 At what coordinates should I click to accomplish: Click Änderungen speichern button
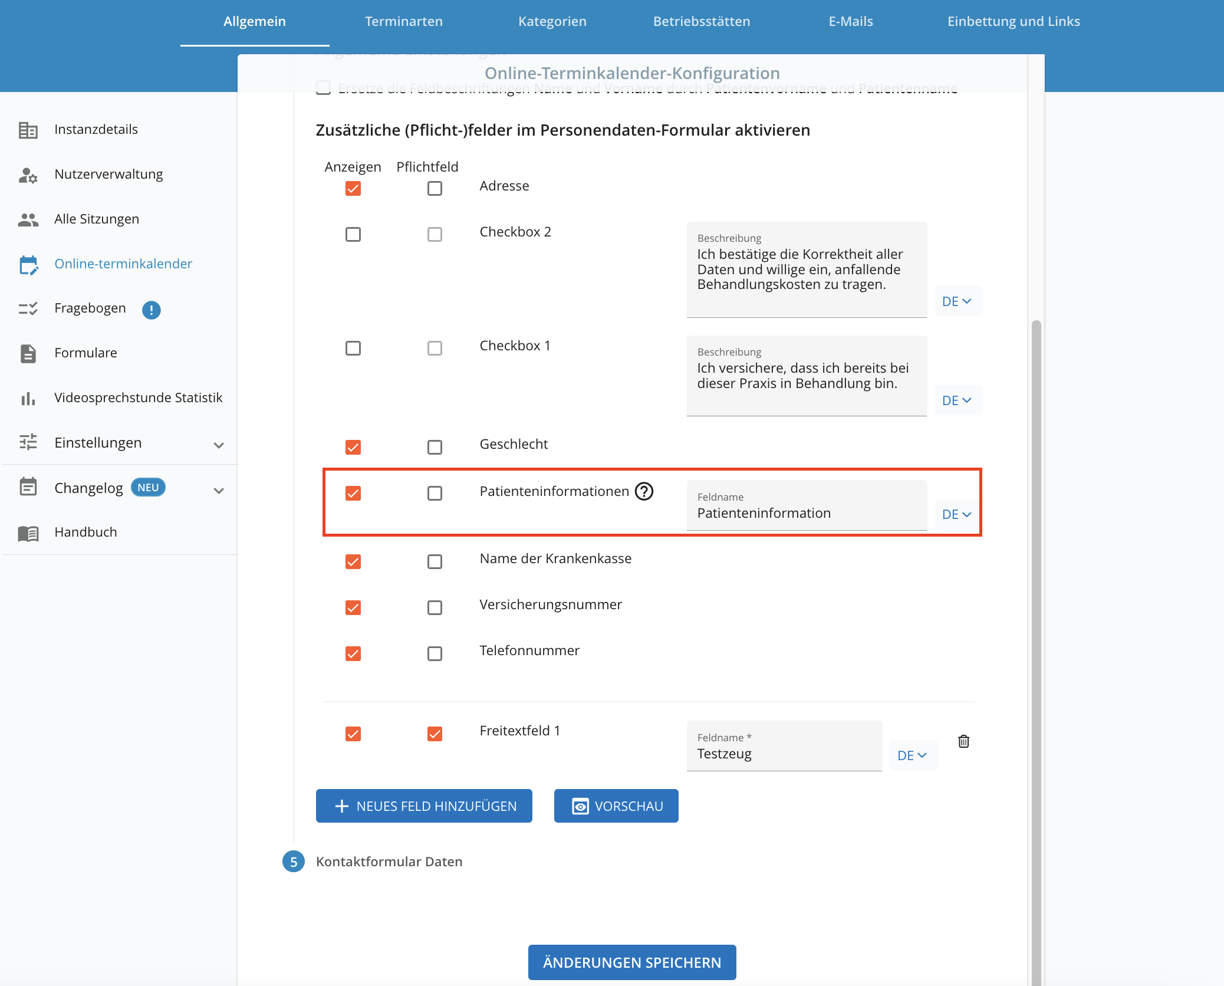coord(632,962)
